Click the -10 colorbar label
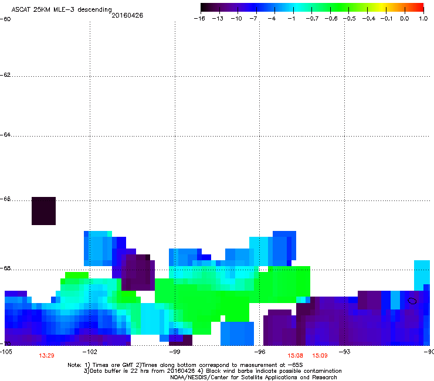The width and height of the screenshot is (434, 381). pos(236,19)
